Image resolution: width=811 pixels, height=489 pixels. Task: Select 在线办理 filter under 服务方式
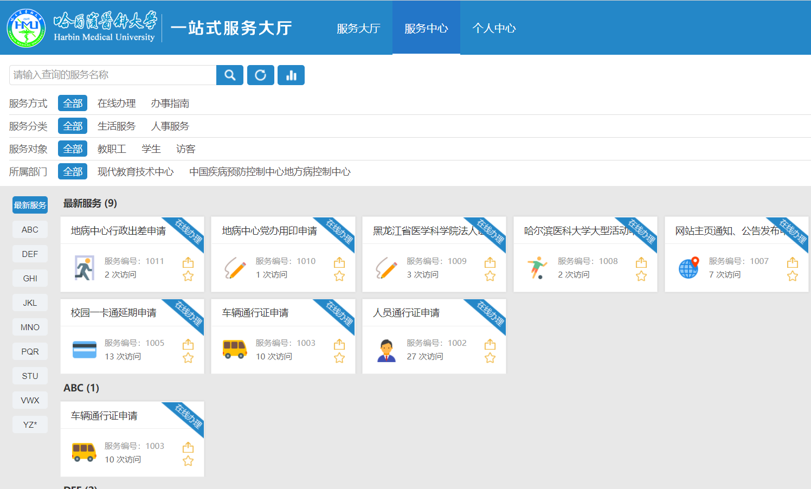click(x=117, y=104)
